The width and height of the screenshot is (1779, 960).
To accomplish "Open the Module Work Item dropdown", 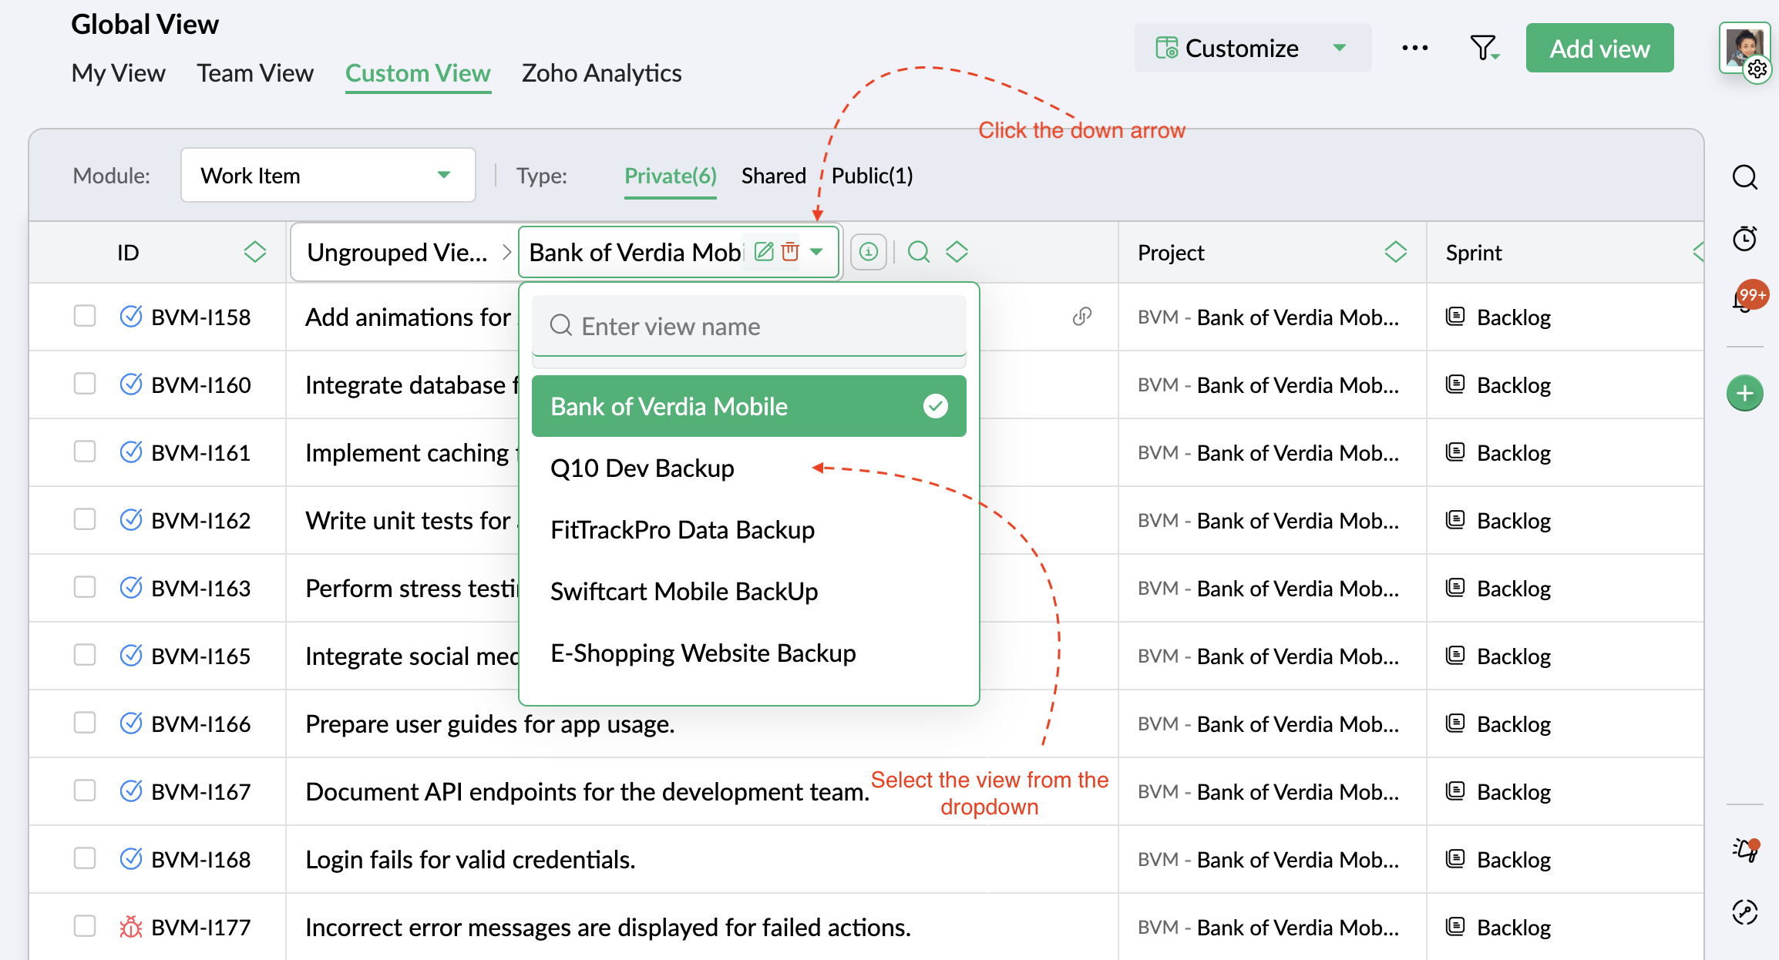I will click(328, 175).
